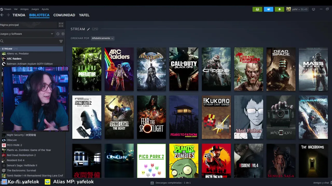Select Dying Light The Beast cover
The height and width of the screenshot is (186, 332).
pos(119,117)
